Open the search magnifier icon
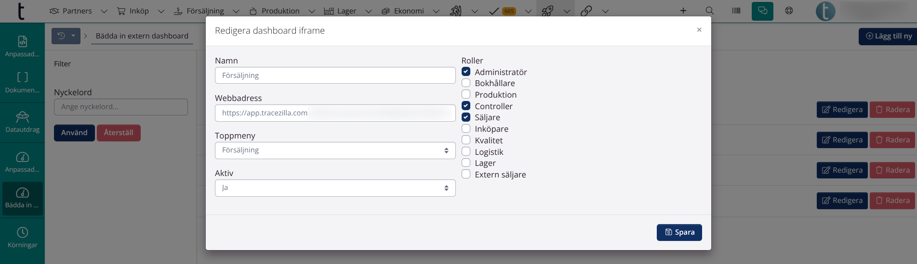917x264 pixels. click(709, 11)
